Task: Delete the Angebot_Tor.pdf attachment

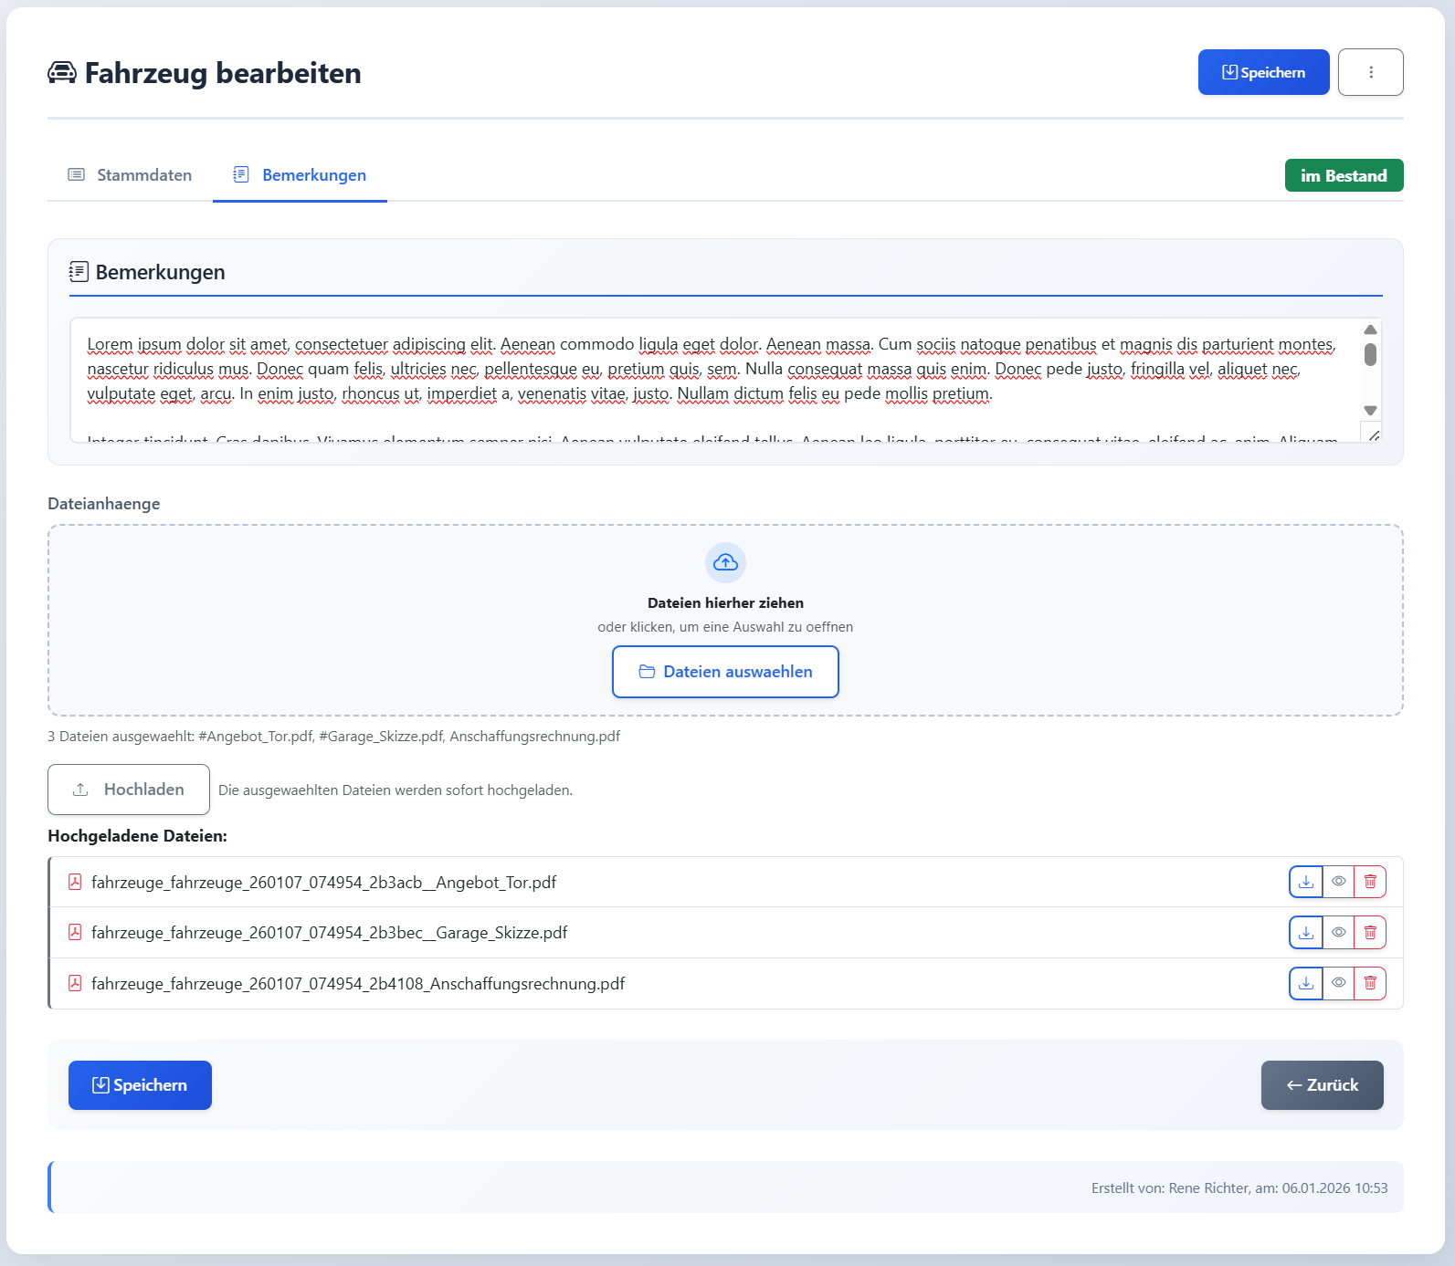Action: point(1370,882)
